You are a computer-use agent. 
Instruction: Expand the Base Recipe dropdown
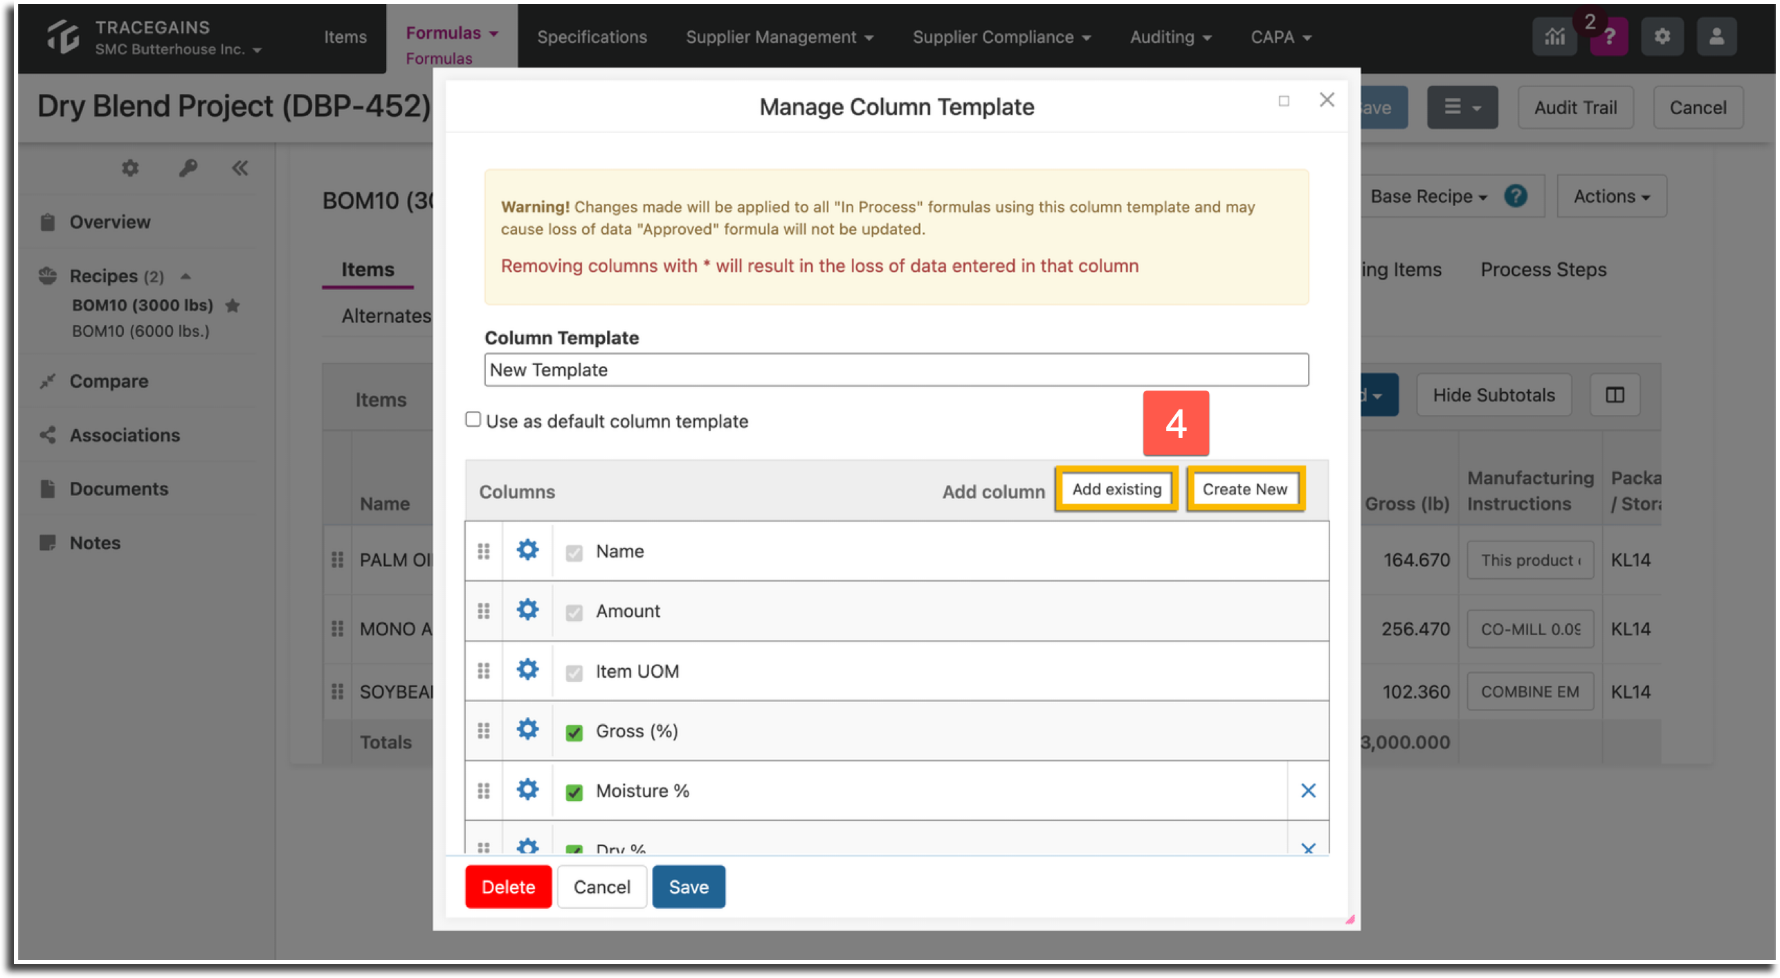pos(1428,196)
